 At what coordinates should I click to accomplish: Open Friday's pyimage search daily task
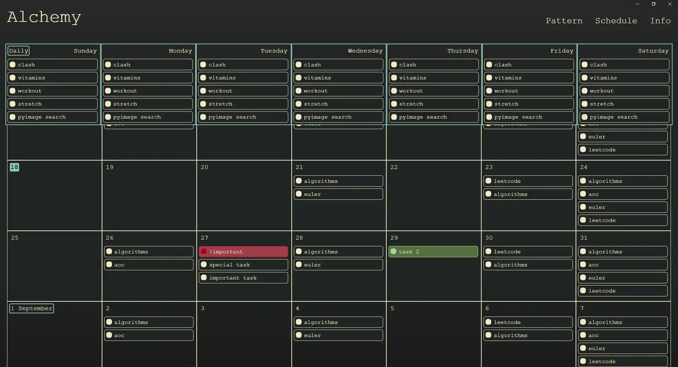click(529, 117)
